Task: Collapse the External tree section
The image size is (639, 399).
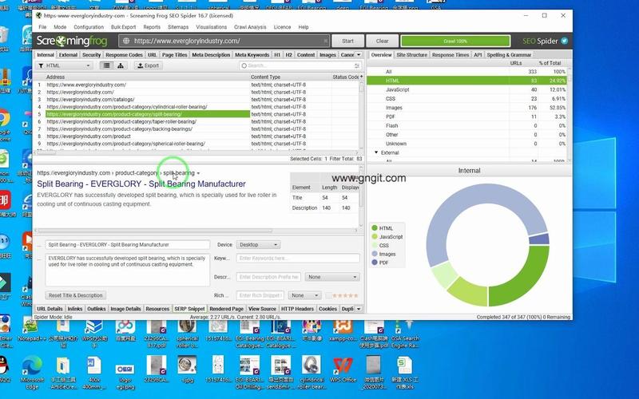Action: tap(376, 152)
